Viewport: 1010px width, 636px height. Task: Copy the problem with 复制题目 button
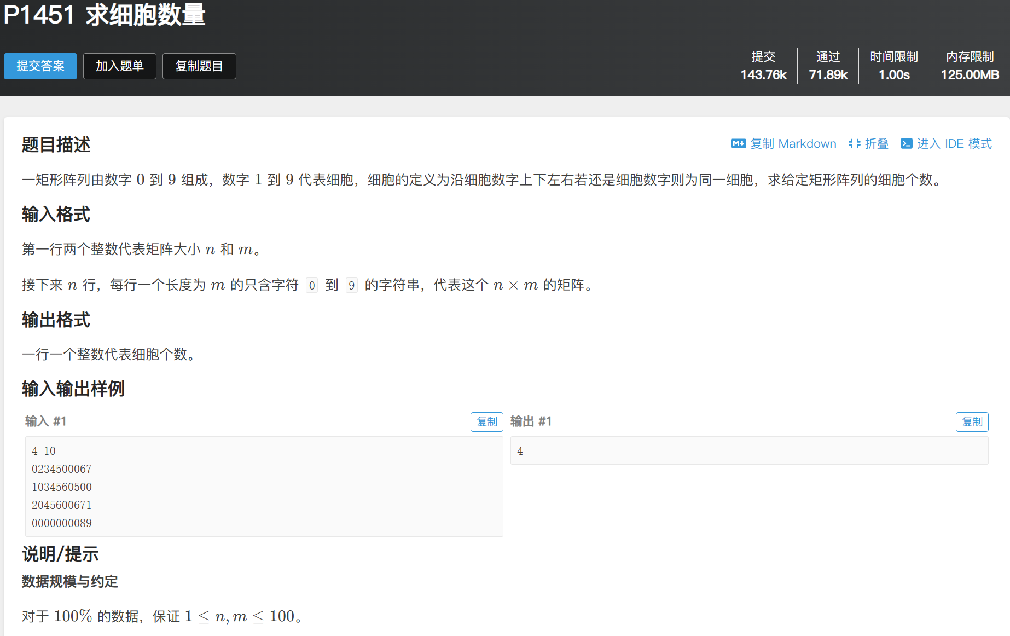pyautogui.click(x=199, y=66)
